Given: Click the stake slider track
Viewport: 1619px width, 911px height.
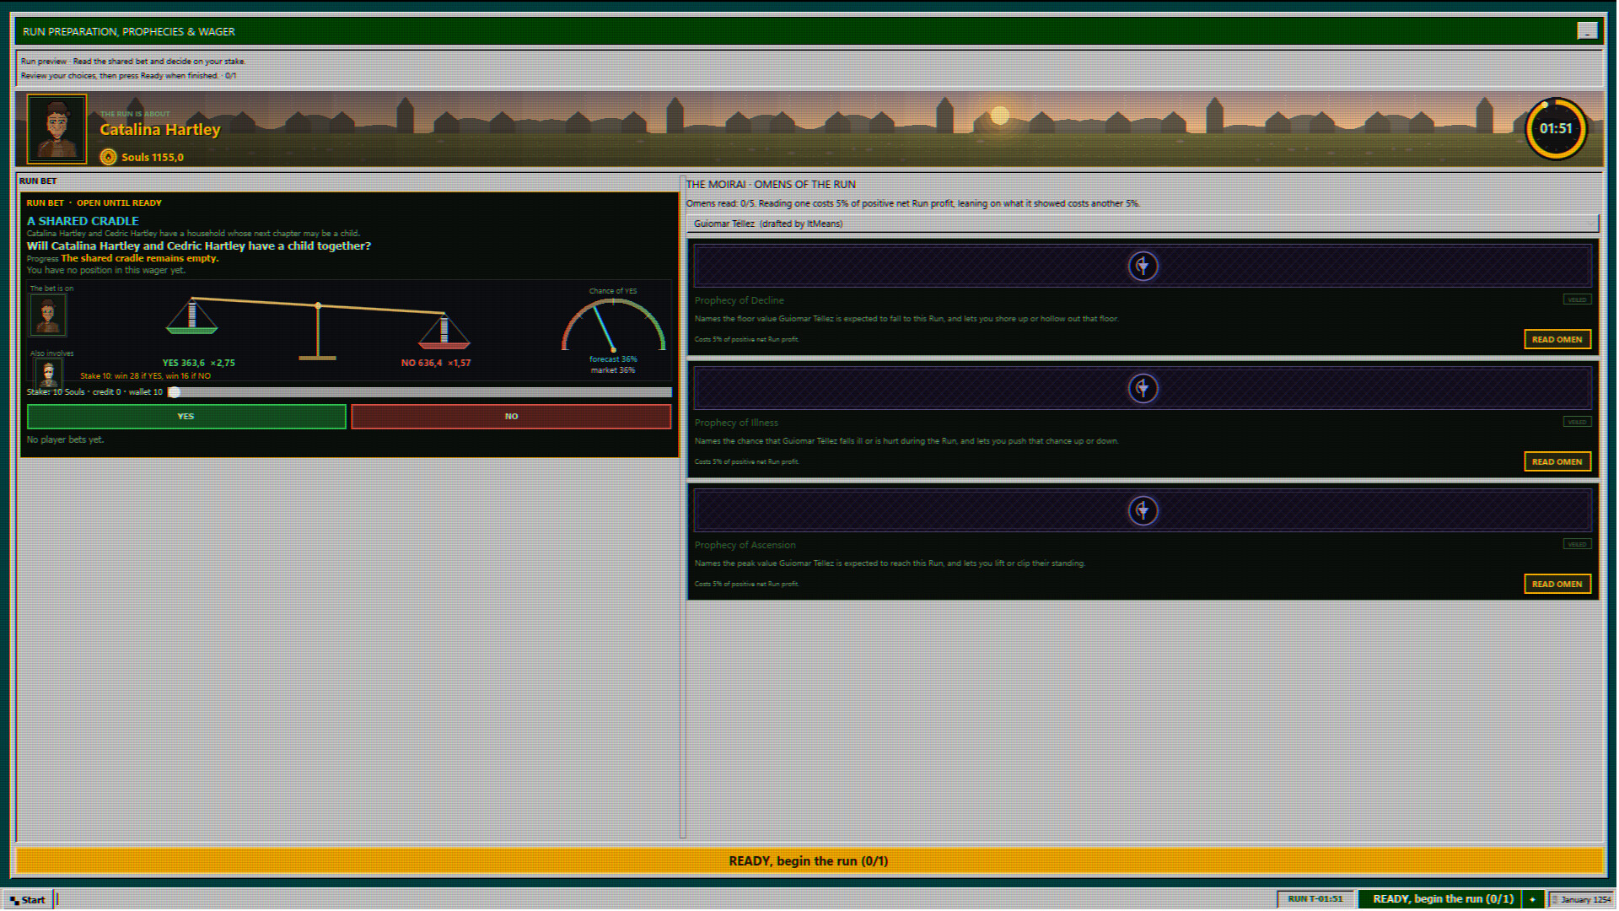Looking at the screenshot, I should pyautogui.click(x=420, y=392).
